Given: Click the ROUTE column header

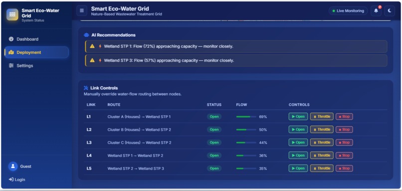Looking at the screenshot, I should (x=114, y=105).
